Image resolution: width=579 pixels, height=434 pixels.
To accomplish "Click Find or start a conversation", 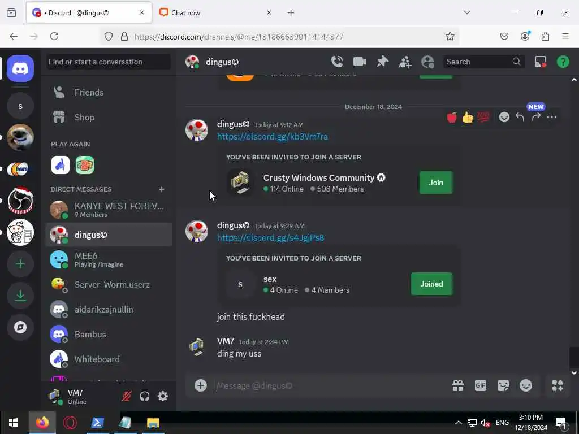I will coord(108,62).
